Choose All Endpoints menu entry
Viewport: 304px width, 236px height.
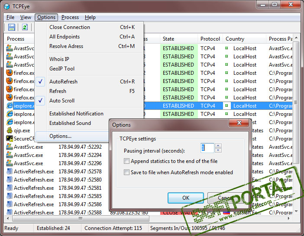tap(89, 37)
